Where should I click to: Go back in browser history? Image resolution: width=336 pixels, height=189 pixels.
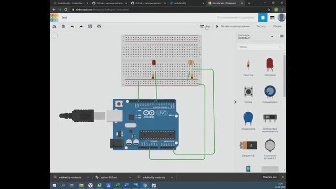click(x=54, y=9)
